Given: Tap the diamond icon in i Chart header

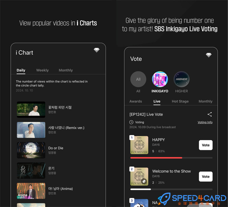Looking at the screenshot, I should point(97,50).
